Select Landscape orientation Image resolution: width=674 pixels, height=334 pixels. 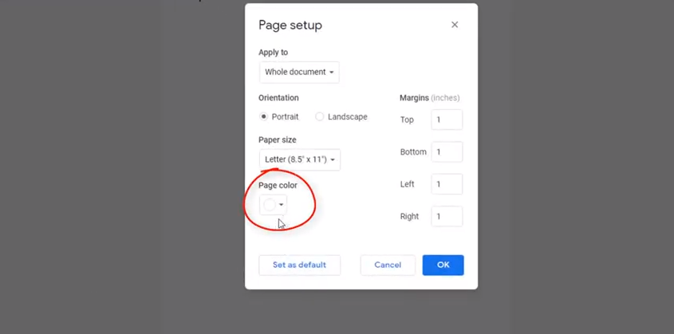(319, 116)
